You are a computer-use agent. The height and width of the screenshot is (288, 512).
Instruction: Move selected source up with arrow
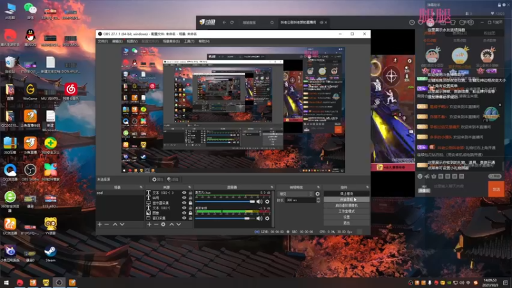172,225
